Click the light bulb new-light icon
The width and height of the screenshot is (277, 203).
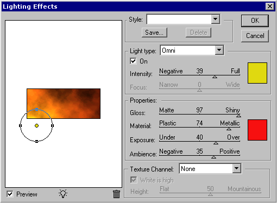coord(63,194)
